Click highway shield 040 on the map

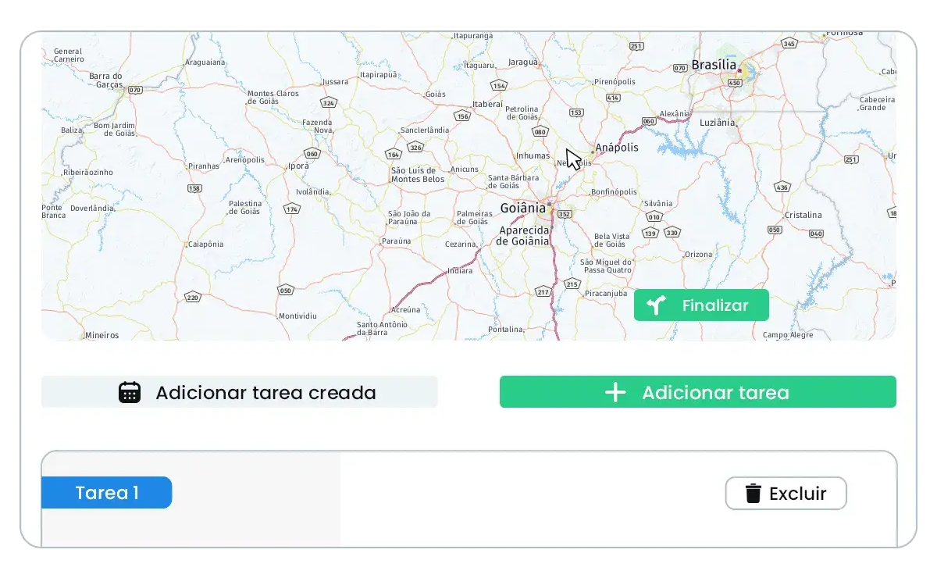click(x=817, y=234)
